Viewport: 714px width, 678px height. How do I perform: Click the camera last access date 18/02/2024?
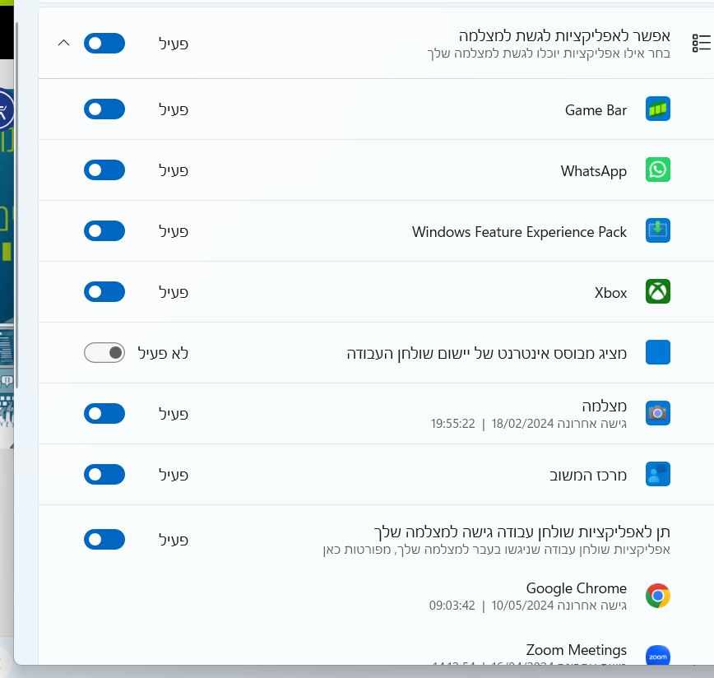pyautogui.click(x=522, y=424)
